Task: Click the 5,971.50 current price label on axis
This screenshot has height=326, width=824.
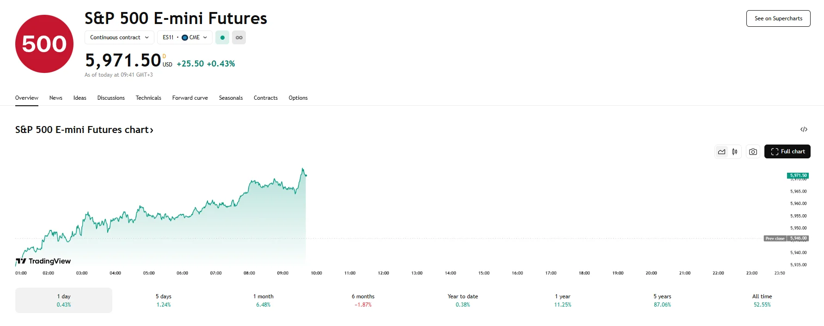Action: tap(798, 175)
